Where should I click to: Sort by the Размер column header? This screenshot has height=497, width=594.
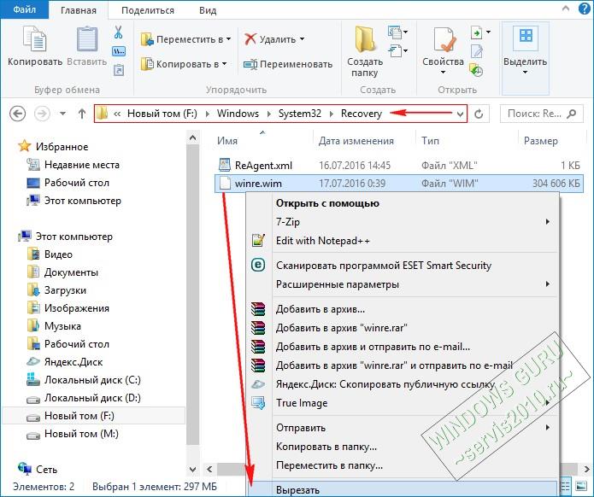[541, 141]
